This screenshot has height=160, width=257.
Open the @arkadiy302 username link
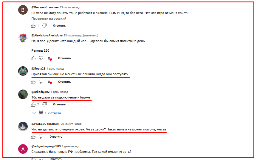(x=41, y=92)
